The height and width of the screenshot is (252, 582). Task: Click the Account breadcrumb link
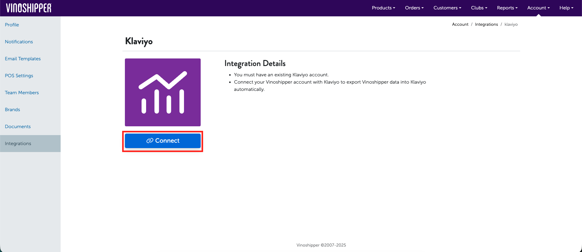click(x=460, y=25)
